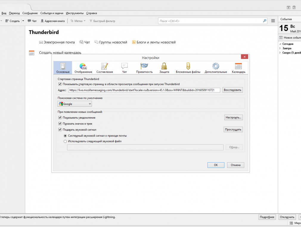Open the Справка help menu

(91, 13)
